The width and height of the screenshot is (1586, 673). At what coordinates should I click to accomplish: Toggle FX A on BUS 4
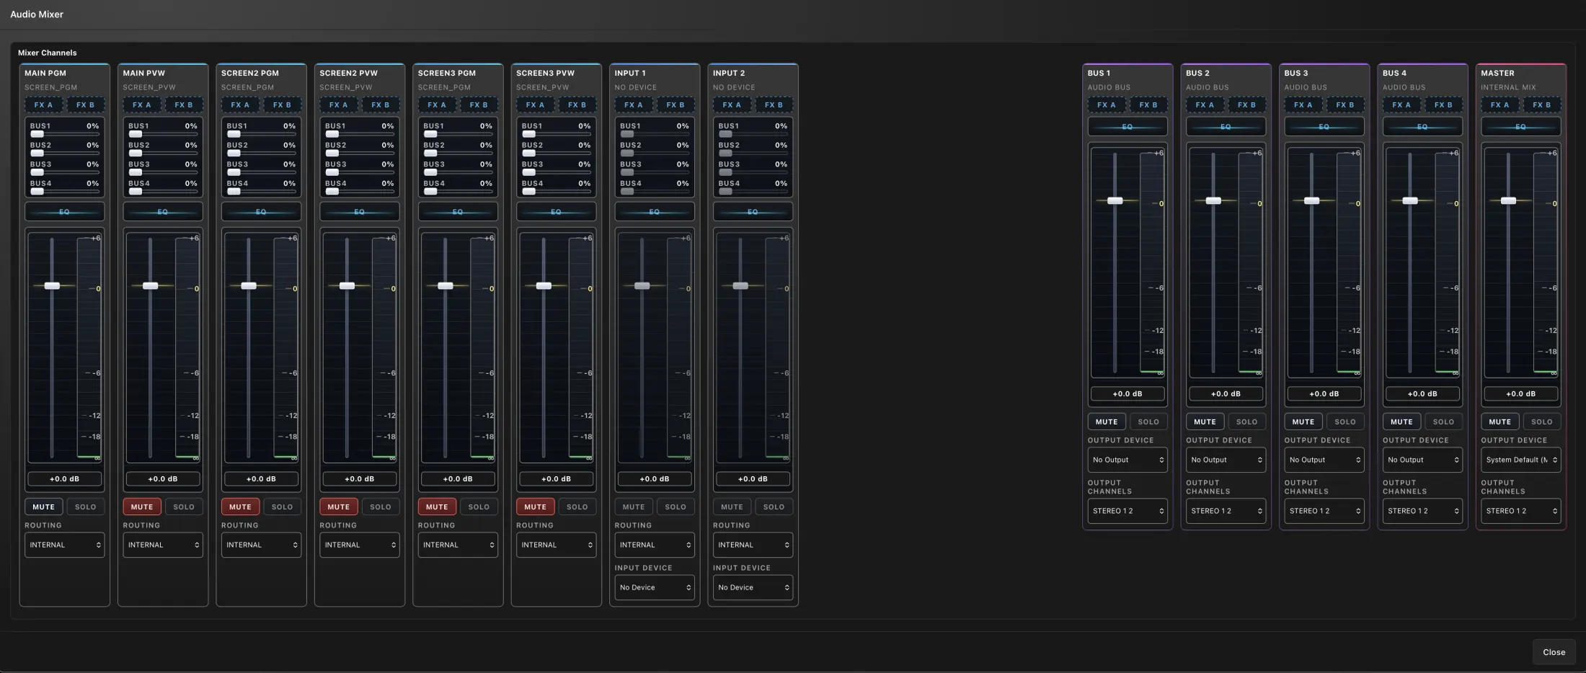point(1401,105)
